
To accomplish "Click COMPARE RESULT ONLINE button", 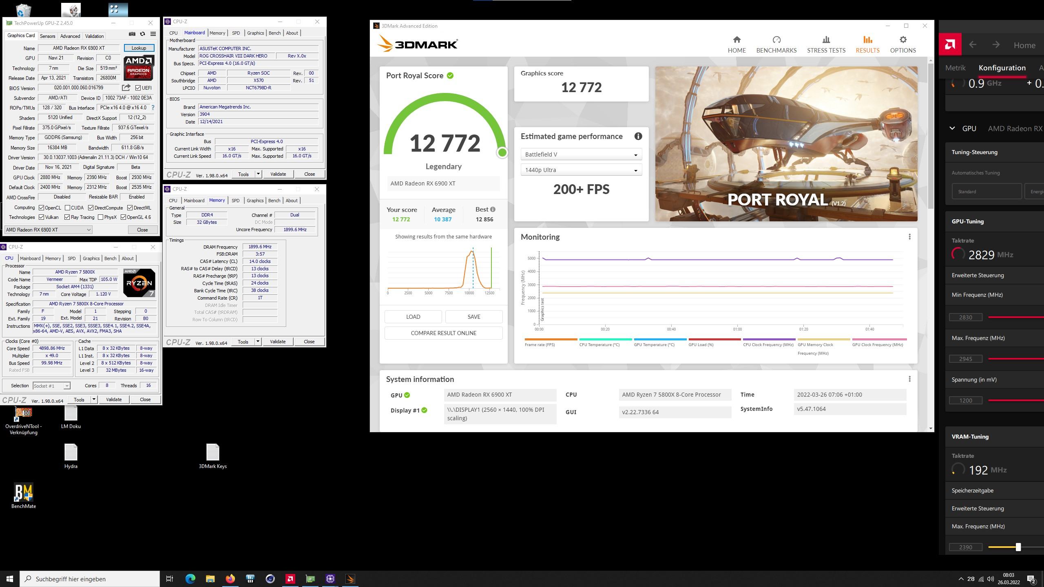I will 443,333.
